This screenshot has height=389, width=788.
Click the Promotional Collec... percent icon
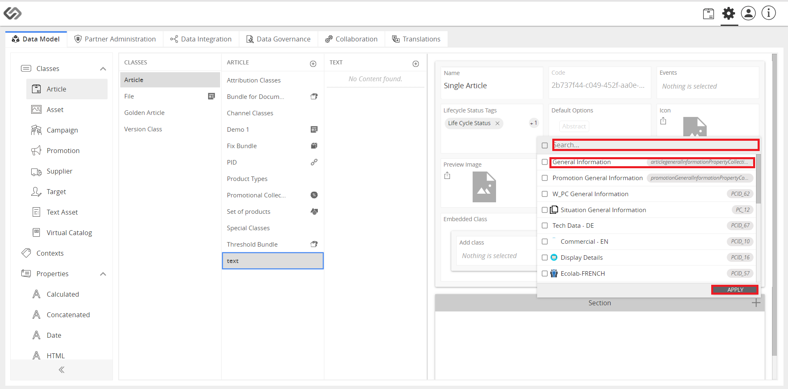click(x=314, y=195)
